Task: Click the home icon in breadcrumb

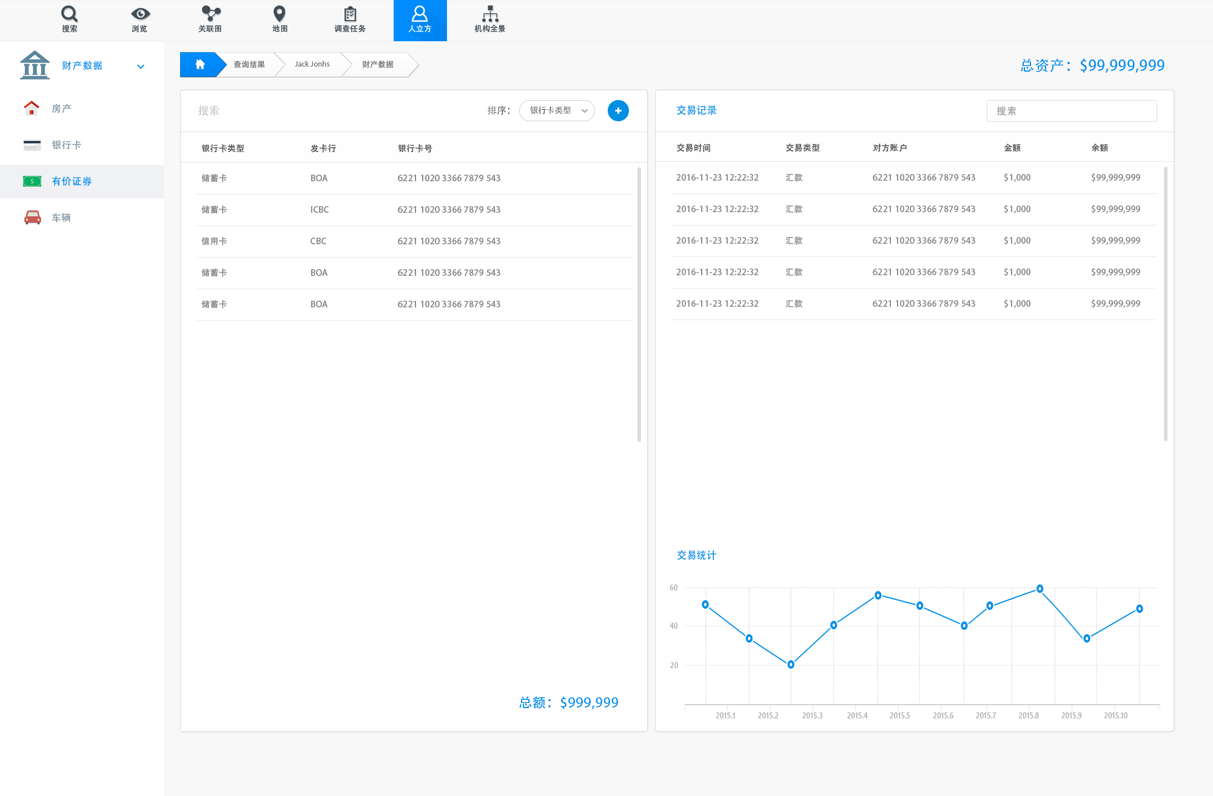Action: click(200, 64)
